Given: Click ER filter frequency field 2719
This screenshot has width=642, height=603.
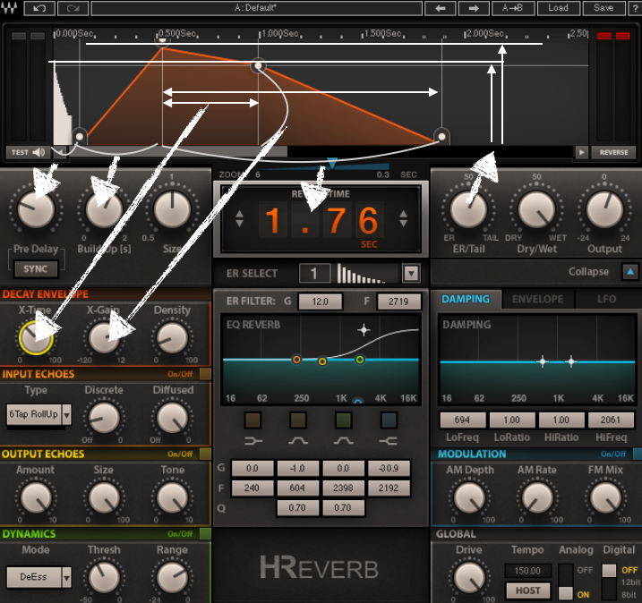Looking at the screenshot, I should [x=398, y=301].
